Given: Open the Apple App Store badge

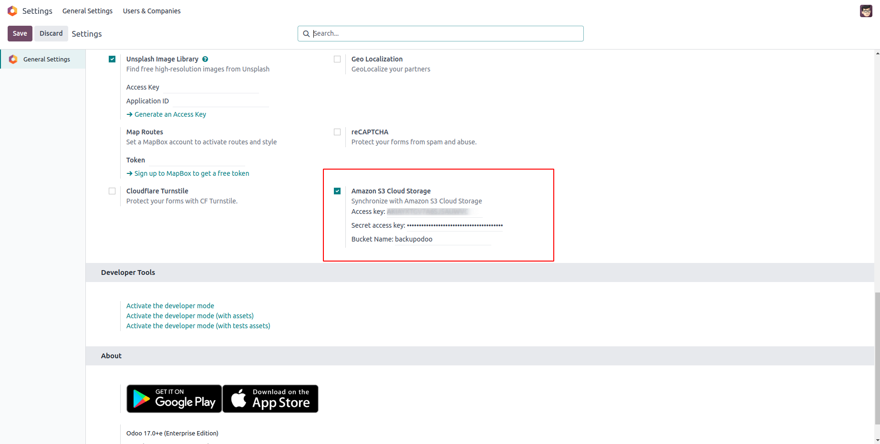Looking at the screenshot, I should (x=270, y=399).
